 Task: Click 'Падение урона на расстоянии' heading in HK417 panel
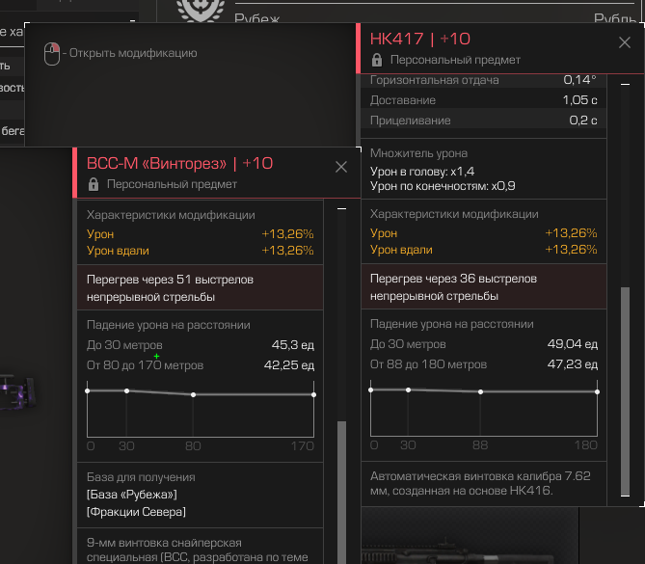coord(451,324)
